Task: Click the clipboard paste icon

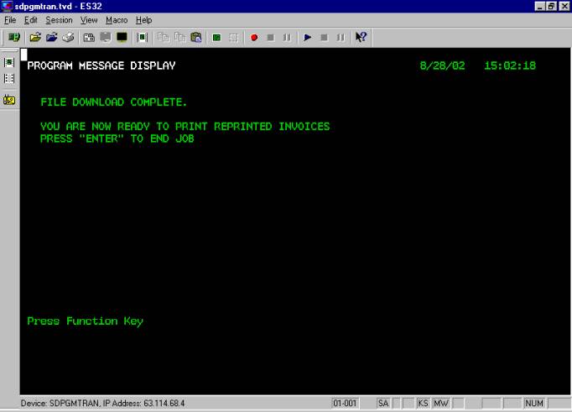Action: (196, 37)
